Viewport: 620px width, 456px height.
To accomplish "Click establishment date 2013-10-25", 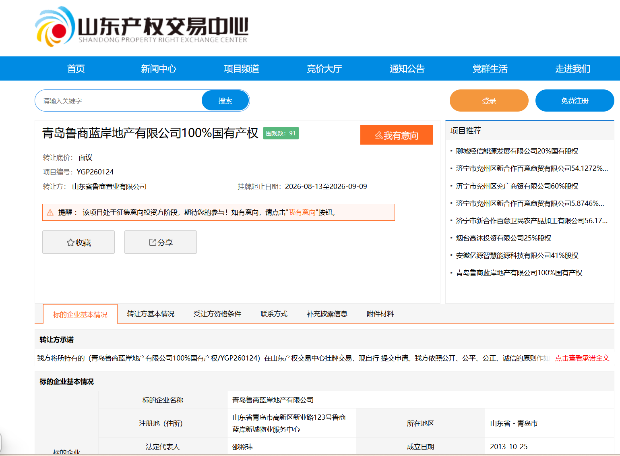I will [508, 447].
